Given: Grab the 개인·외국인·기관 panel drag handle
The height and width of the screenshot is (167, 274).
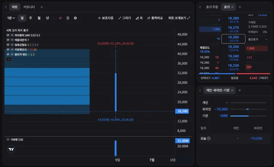Looking at the screenshot, I should coord(200,90).
